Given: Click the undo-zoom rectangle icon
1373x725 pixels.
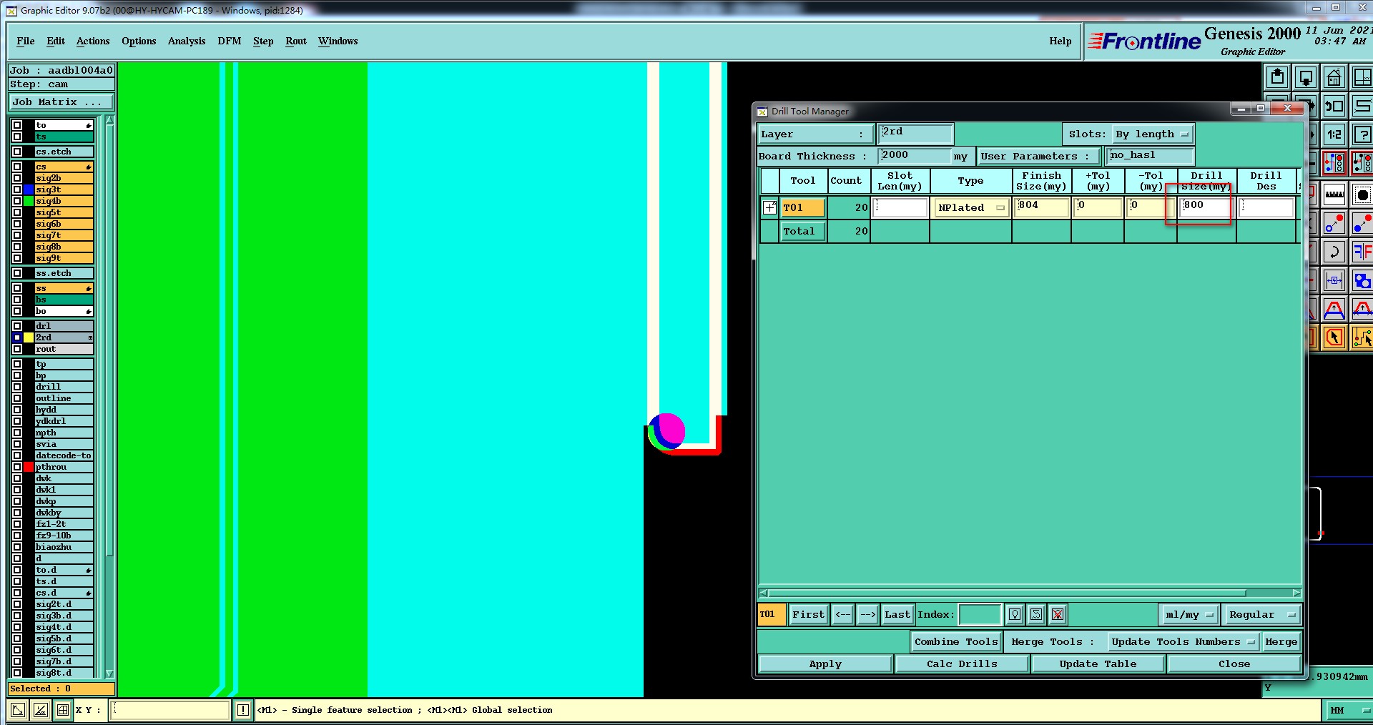Looking at the screenshot, I should coord(1334,106).
